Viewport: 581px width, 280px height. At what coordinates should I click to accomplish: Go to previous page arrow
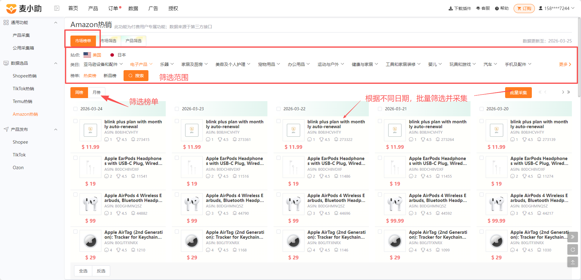point(545,92)
